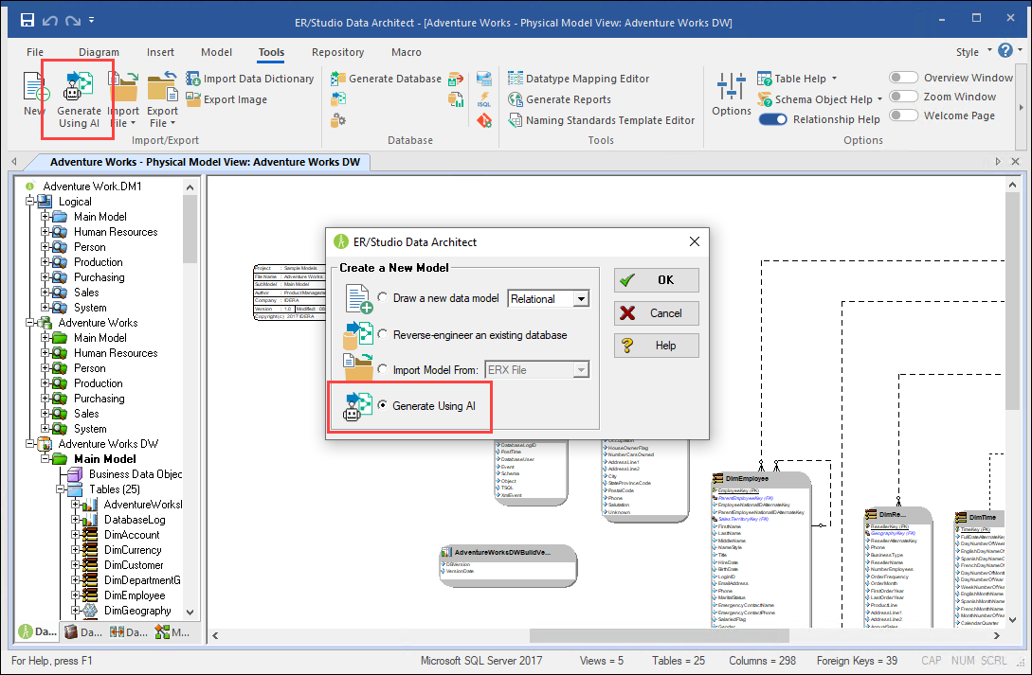Image resolution: width=1032 pixels, height=675 pixels.
Task: Open Naming Standards Template Editor
Action: tap(602, 120)
